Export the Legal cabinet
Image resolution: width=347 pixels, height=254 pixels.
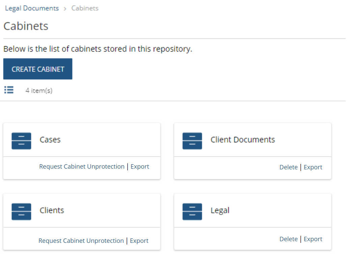[313, 239]
